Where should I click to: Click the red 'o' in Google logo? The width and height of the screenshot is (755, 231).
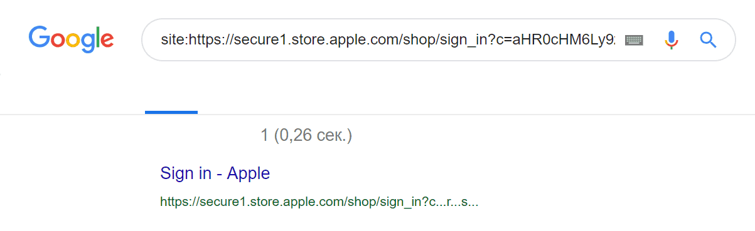[58, 41]
